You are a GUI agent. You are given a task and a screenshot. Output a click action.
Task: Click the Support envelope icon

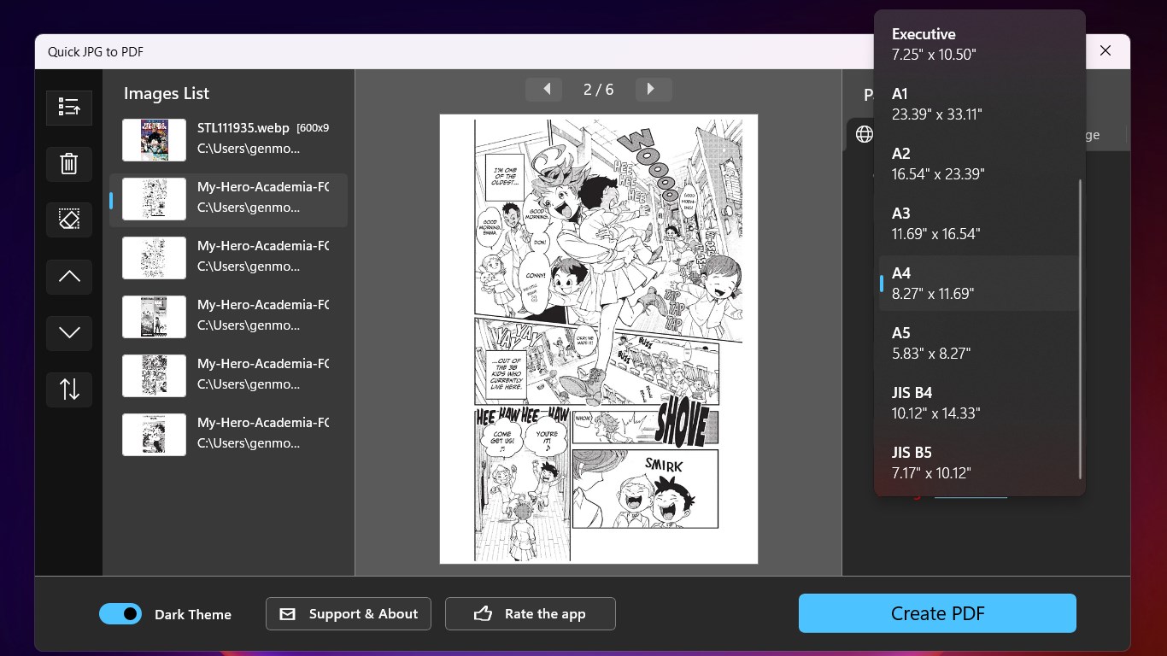[x=287, y=613]
